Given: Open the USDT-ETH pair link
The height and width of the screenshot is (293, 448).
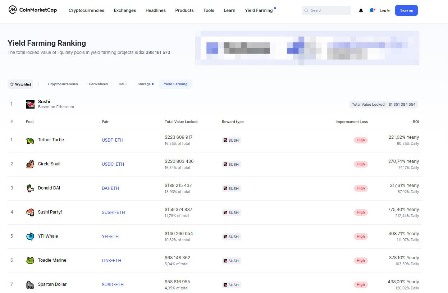Looking at the screenshot, I should point(113,140).
